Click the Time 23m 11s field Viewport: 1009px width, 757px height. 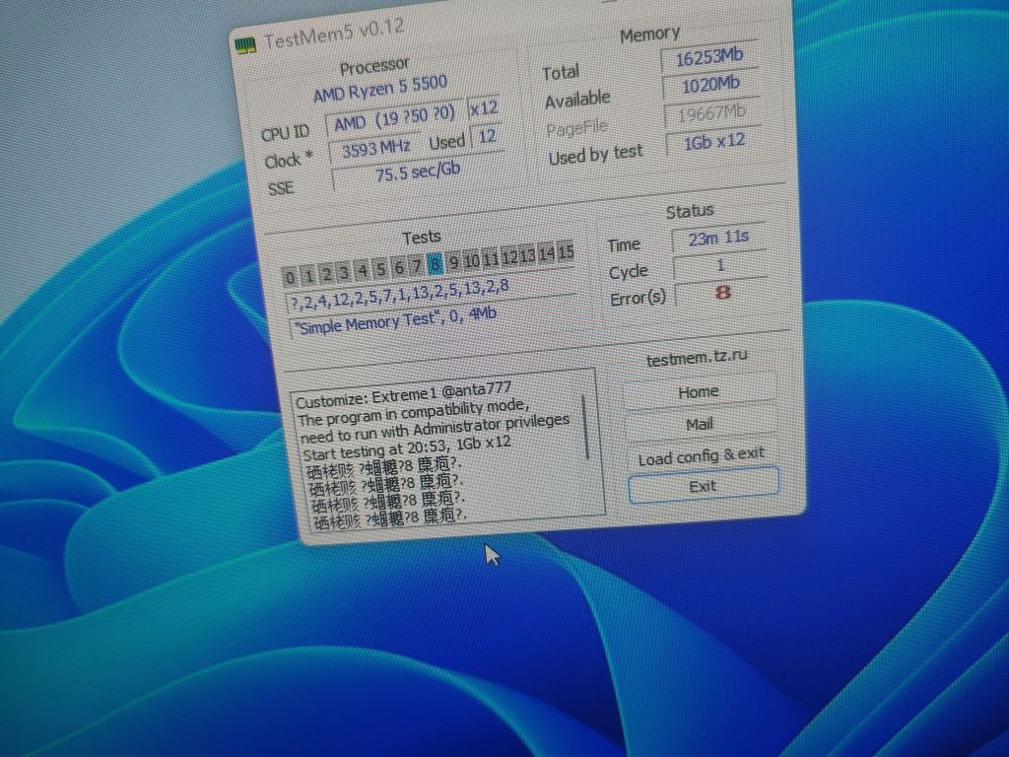(x=718, y=238)
